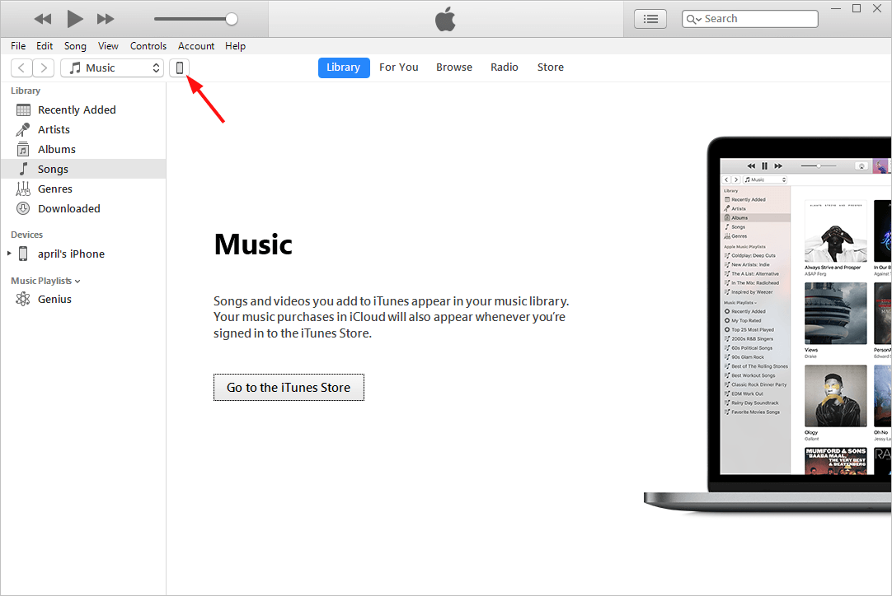Click the forward navigation arrow
This screenshot has width=892, height=596.
[x=43, y=68]
